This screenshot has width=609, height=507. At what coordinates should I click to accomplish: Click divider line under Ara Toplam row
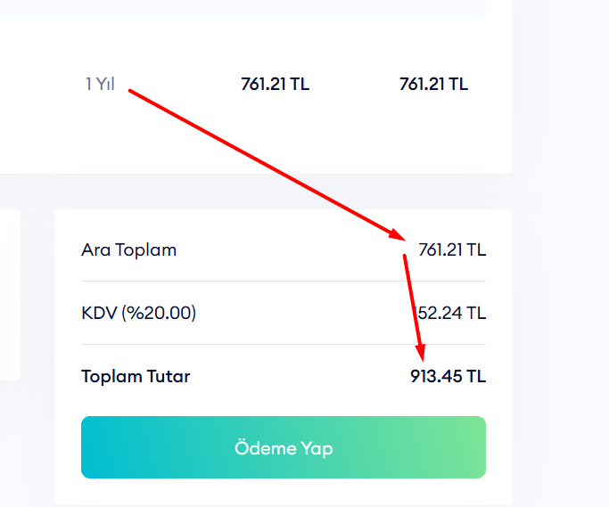pos(284,281)
